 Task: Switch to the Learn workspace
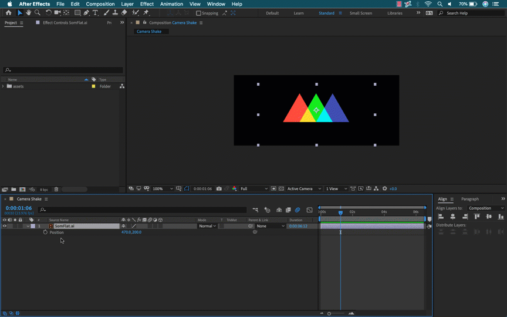pos(299,14)
